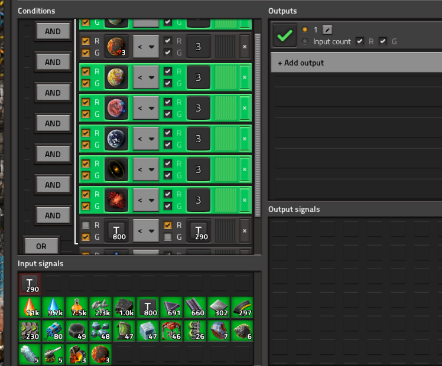Select the black hole signal in conditions
Image resolution: width=442 pixels, height=366 pixels.
click(116, 169)
